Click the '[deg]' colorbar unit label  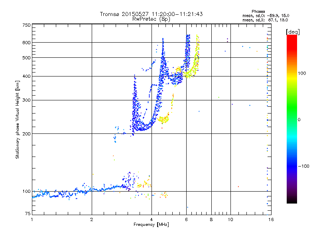pyautogui.click(x=293, y=32)
